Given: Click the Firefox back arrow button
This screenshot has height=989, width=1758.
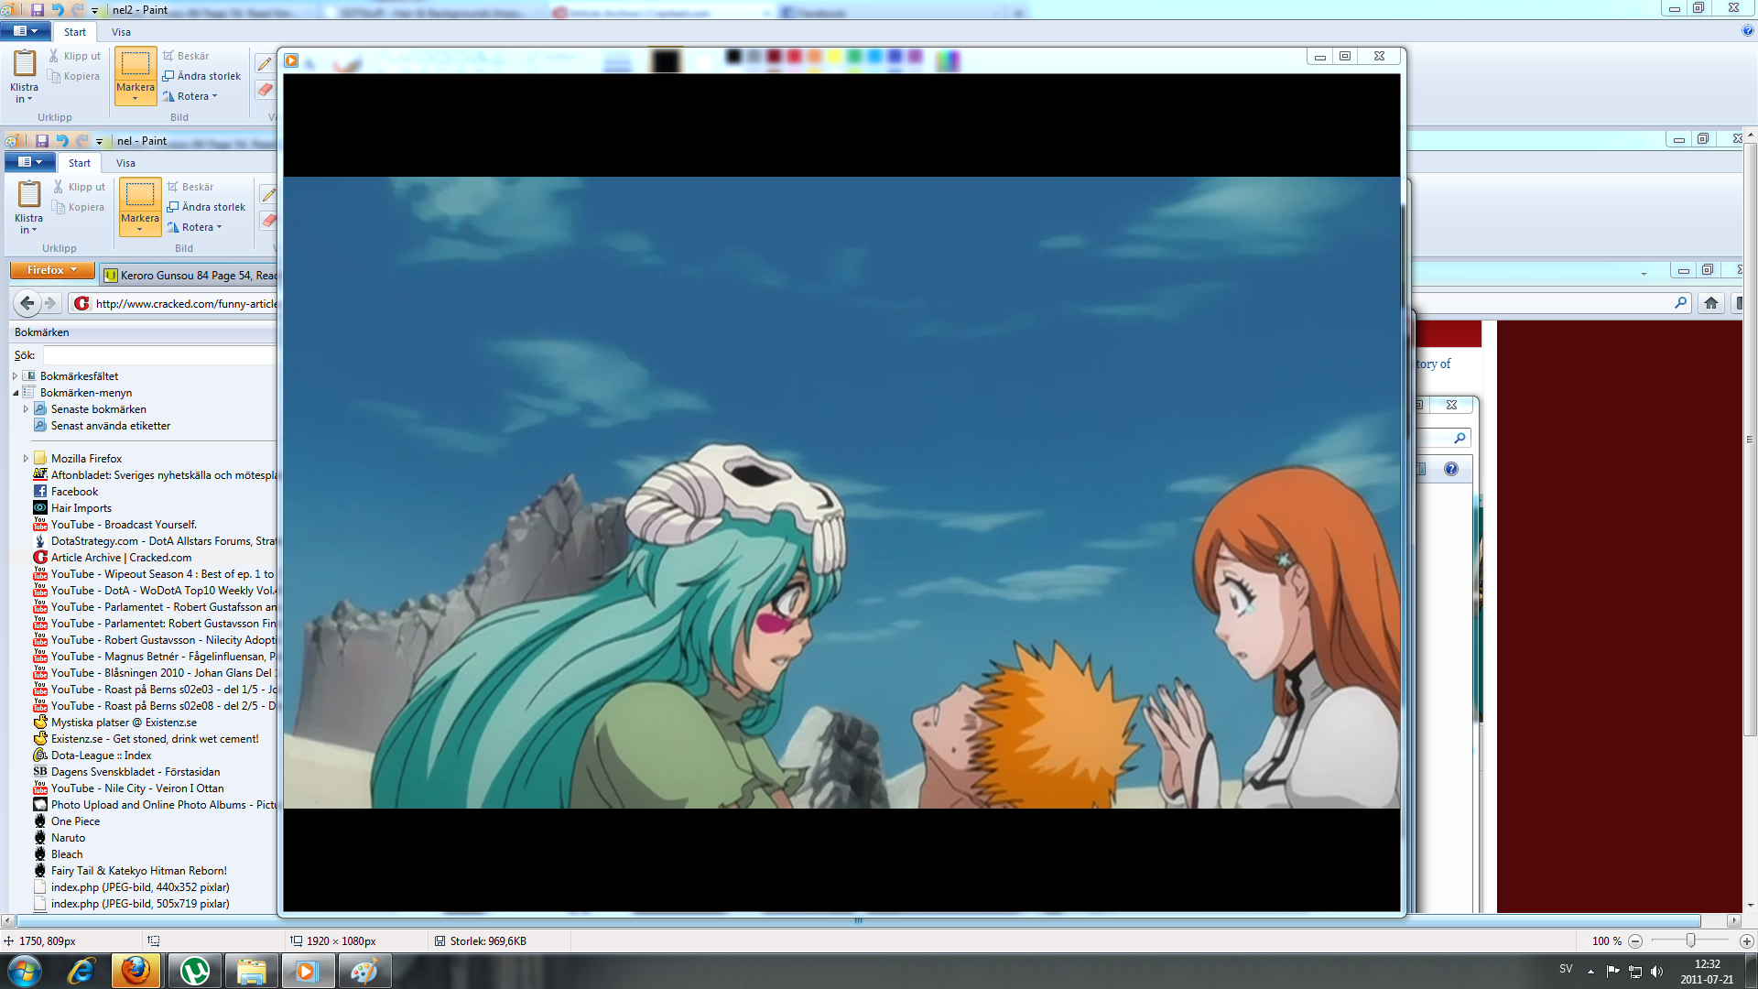Looking at the screenshot, I should (27, 303).
